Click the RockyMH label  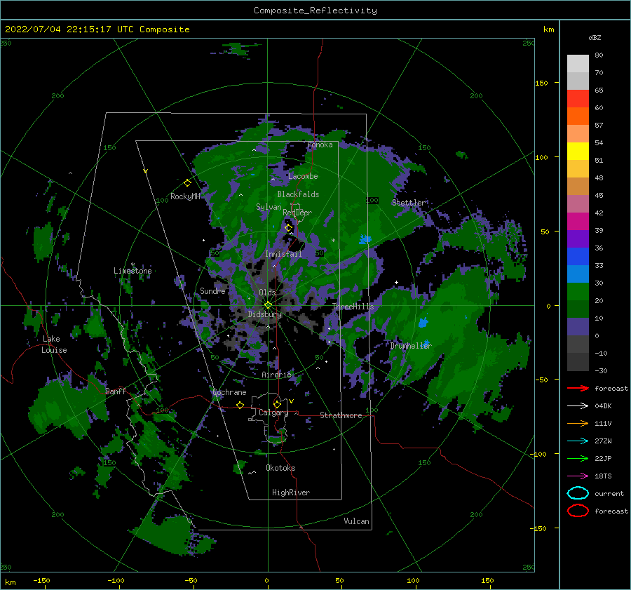click(185, 196)
